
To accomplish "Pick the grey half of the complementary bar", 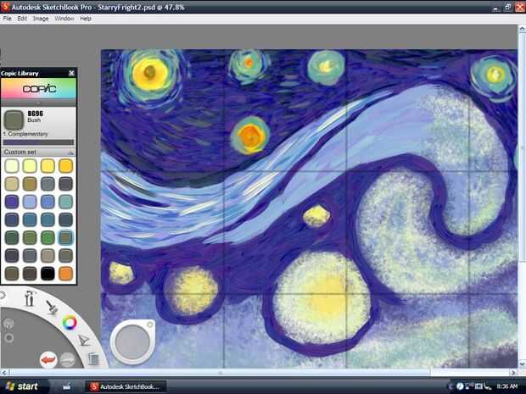I will point(56,142).
